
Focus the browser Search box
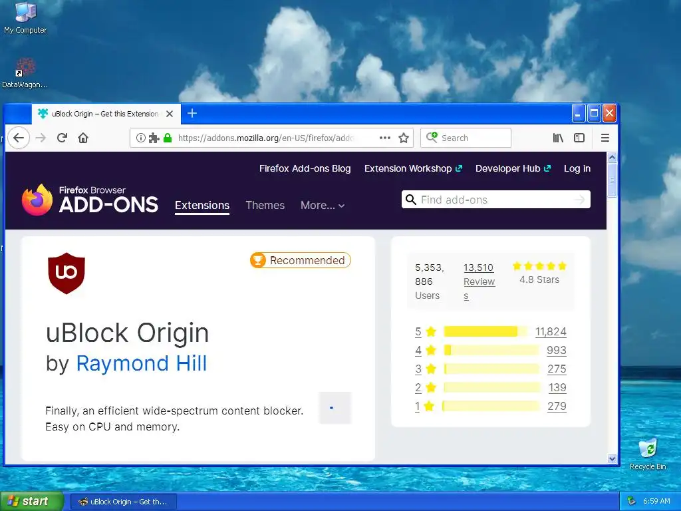(466, 138)
